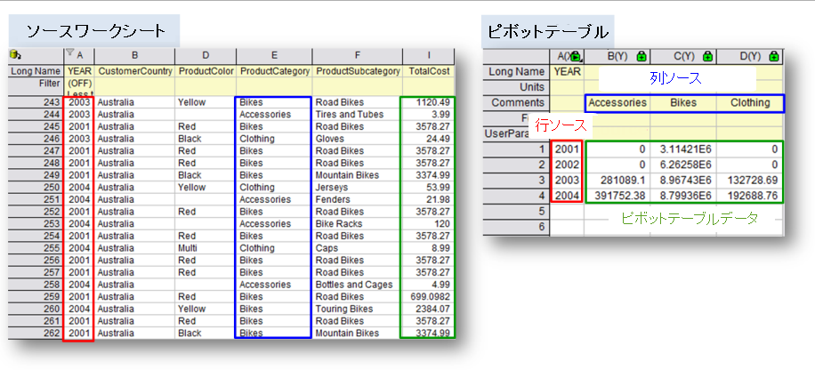The width and height of the screenshot is (815, 370).
Task: Click the pivot value 132728.69
Action: click(x=749, y=181)
